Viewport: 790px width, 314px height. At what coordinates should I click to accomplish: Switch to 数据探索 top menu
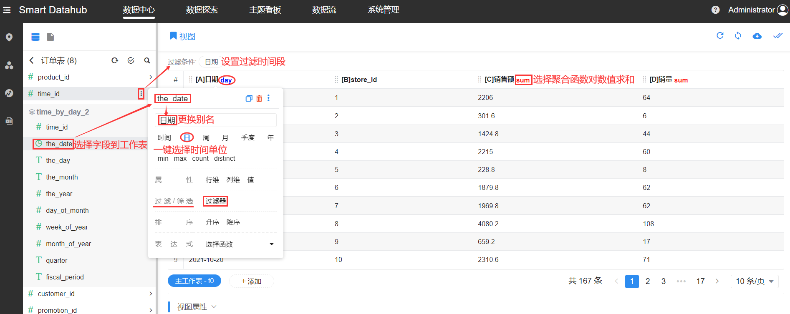click(202, 10)
